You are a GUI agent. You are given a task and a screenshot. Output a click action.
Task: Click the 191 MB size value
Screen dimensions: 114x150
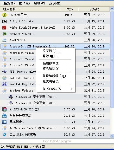pos(69,15)
